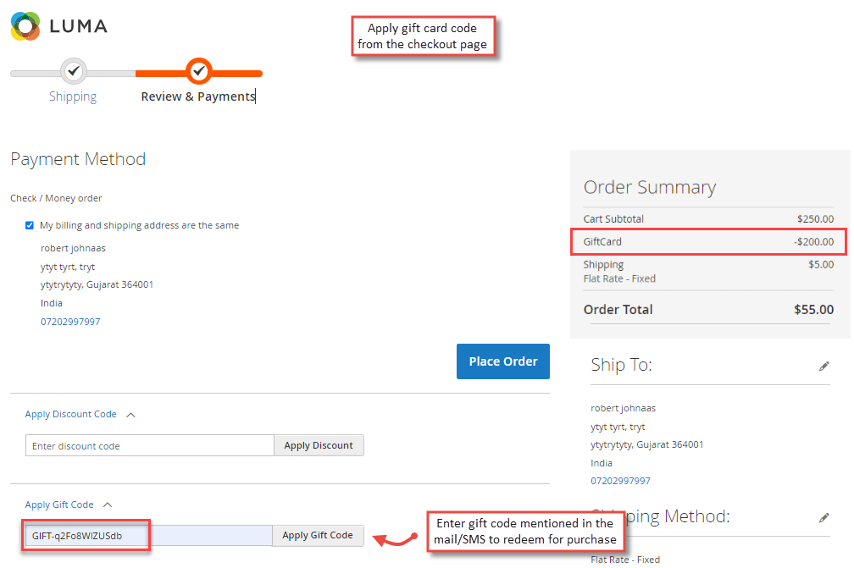Go back to the Shipping step label
854x568 pixels.
73,97
